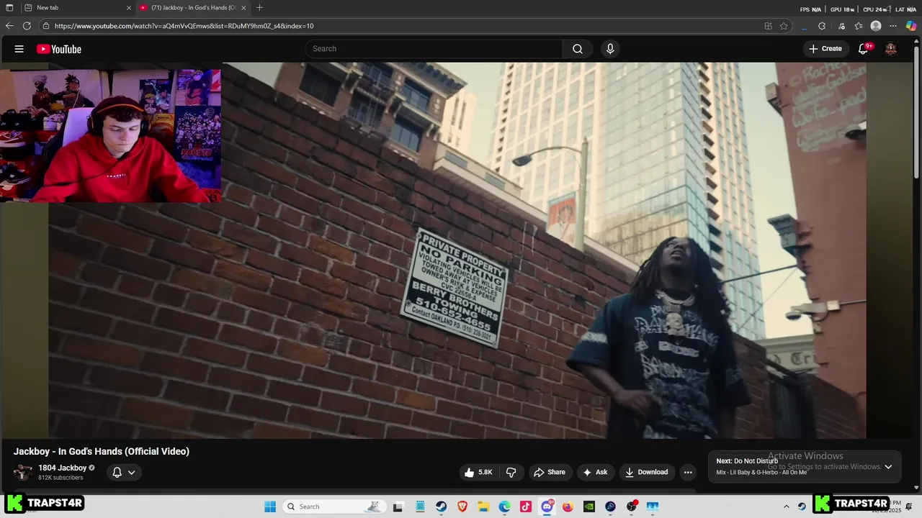Open NVIDIA app from taskbar
Image resolution: width=922 pixels, height=518 pixels.
589,506
